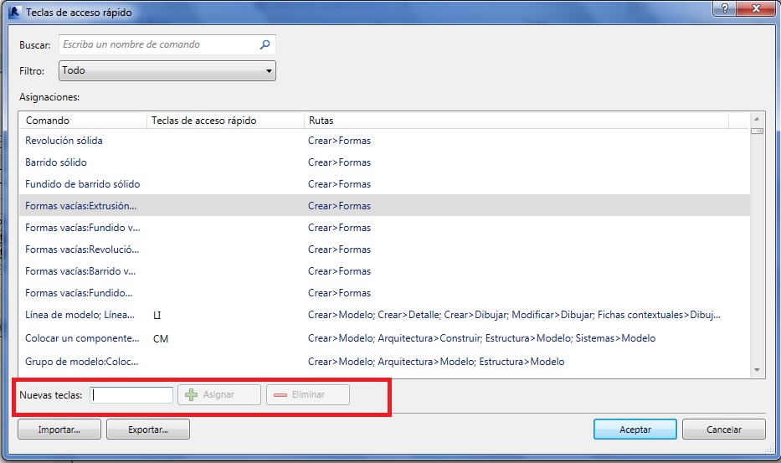
Task: Select Colocar un componente row
Action: coord(82,338)
